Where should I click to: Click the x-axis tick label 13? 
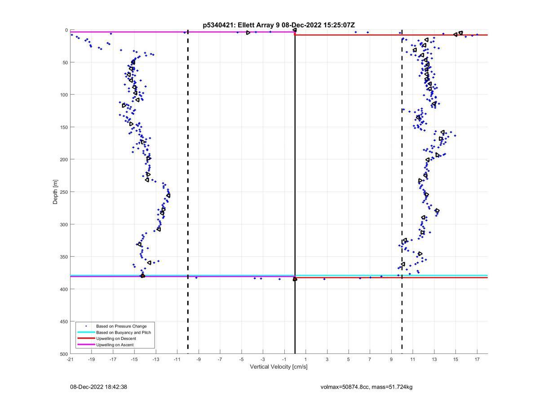pyautogui.click(x=434, y=359)
